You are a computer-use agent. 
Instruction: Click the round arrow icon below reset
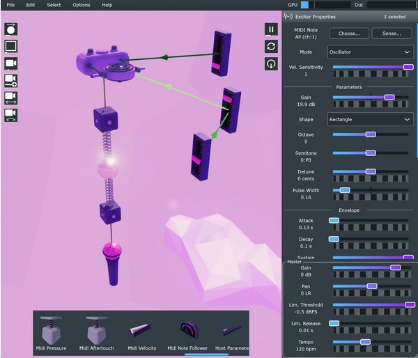[271, 63]
